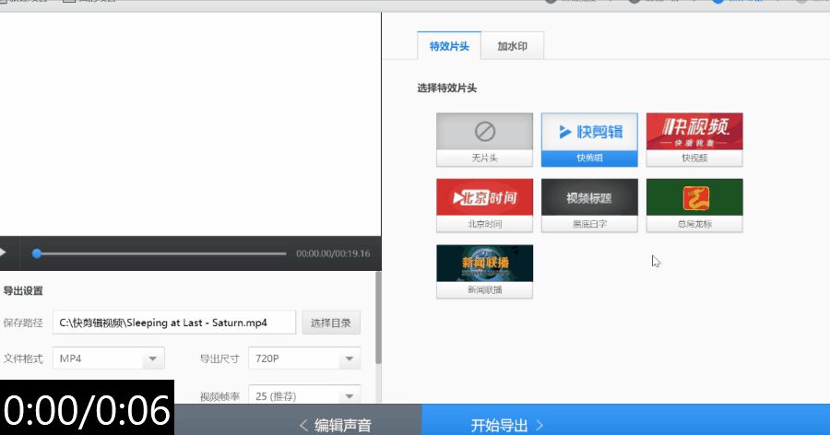This screenshot has height=435, width=830.
Task: Select the 新闻联播 intro template
Action: [484, 272]
